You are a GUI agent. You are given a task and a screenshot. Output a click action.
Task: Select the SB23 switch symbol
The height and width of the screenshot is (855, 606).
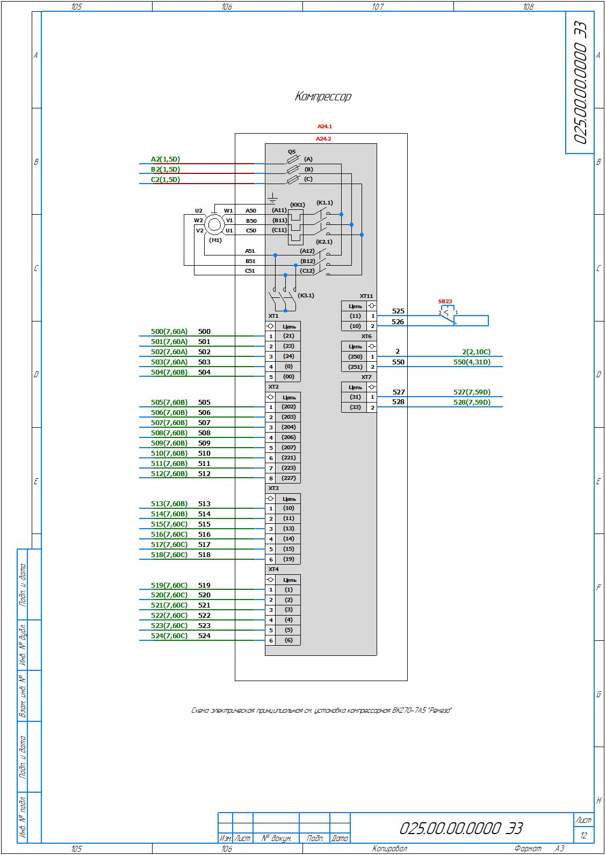pos(448,316)
